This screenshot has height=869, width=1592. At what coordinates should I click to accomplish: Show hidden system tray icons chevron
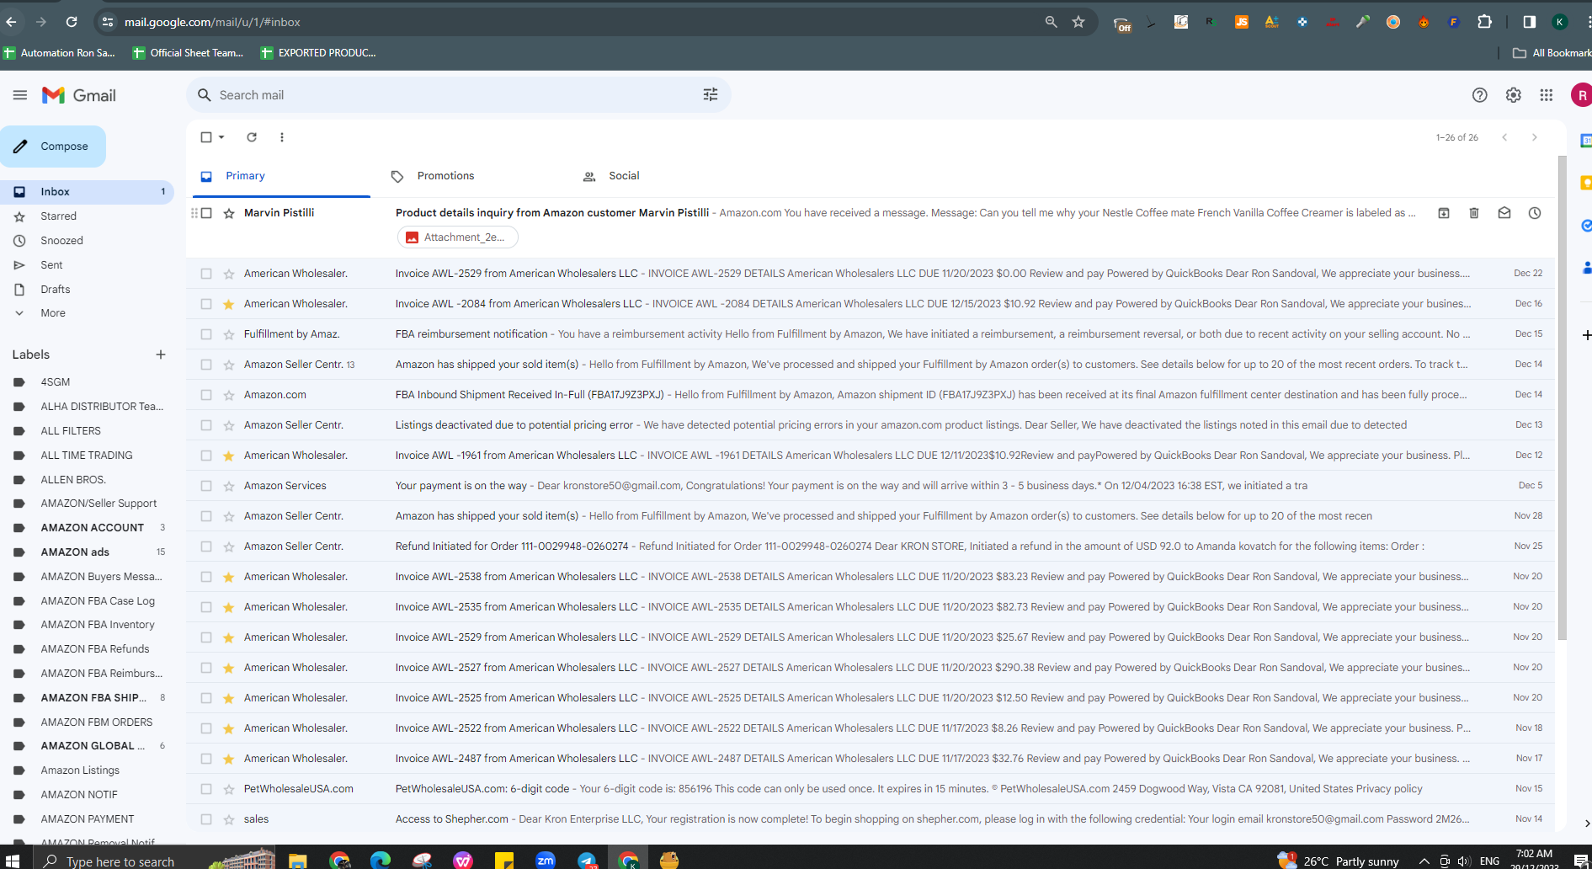(1424, 861)
